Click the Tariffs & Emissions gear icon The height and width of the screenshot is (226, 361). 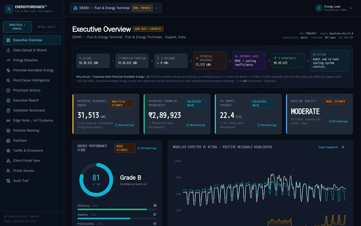(x=8, y=151)
